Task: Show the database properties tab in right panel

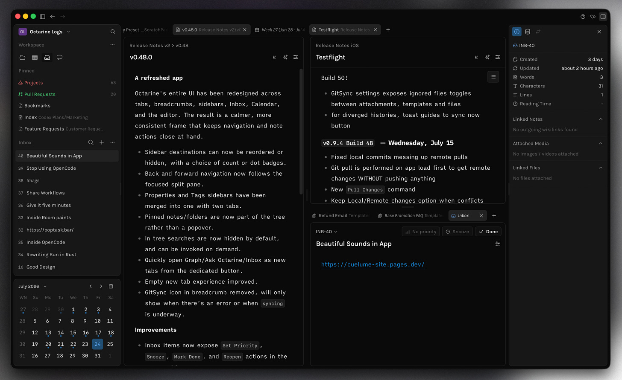Action: pos(528,32)
